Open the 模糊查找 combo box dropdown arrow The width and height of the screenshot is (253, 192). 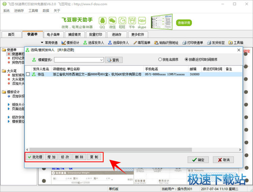point(102,60)
